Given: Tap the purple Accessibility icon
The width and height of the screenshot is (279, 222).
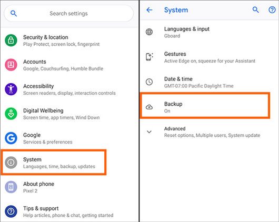Looking at the screenshot, I should click(x=11, y=89).
